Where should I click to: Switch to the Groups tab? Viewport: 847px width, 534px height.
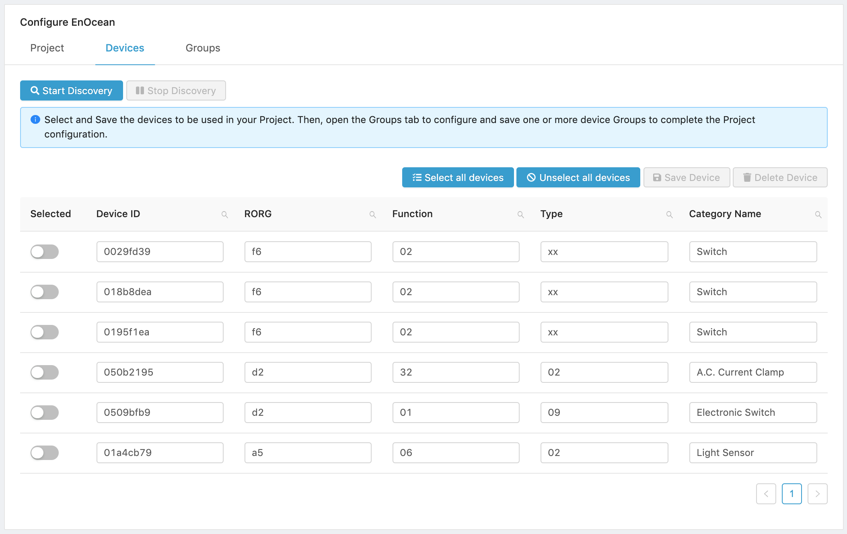click(203, 48)
